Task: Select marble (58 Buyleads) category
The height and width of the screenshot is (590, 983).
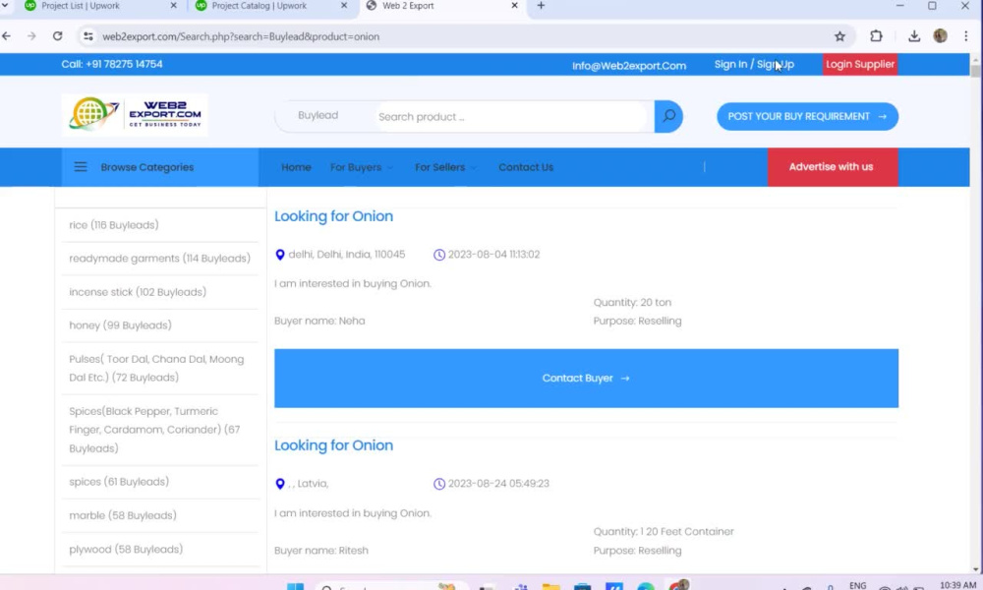Action: click(122, 515)
